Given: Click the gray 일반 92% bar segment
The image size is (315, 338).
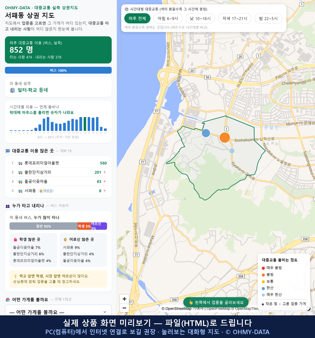Looking at the screenshot, I should (x=43, y=226).
